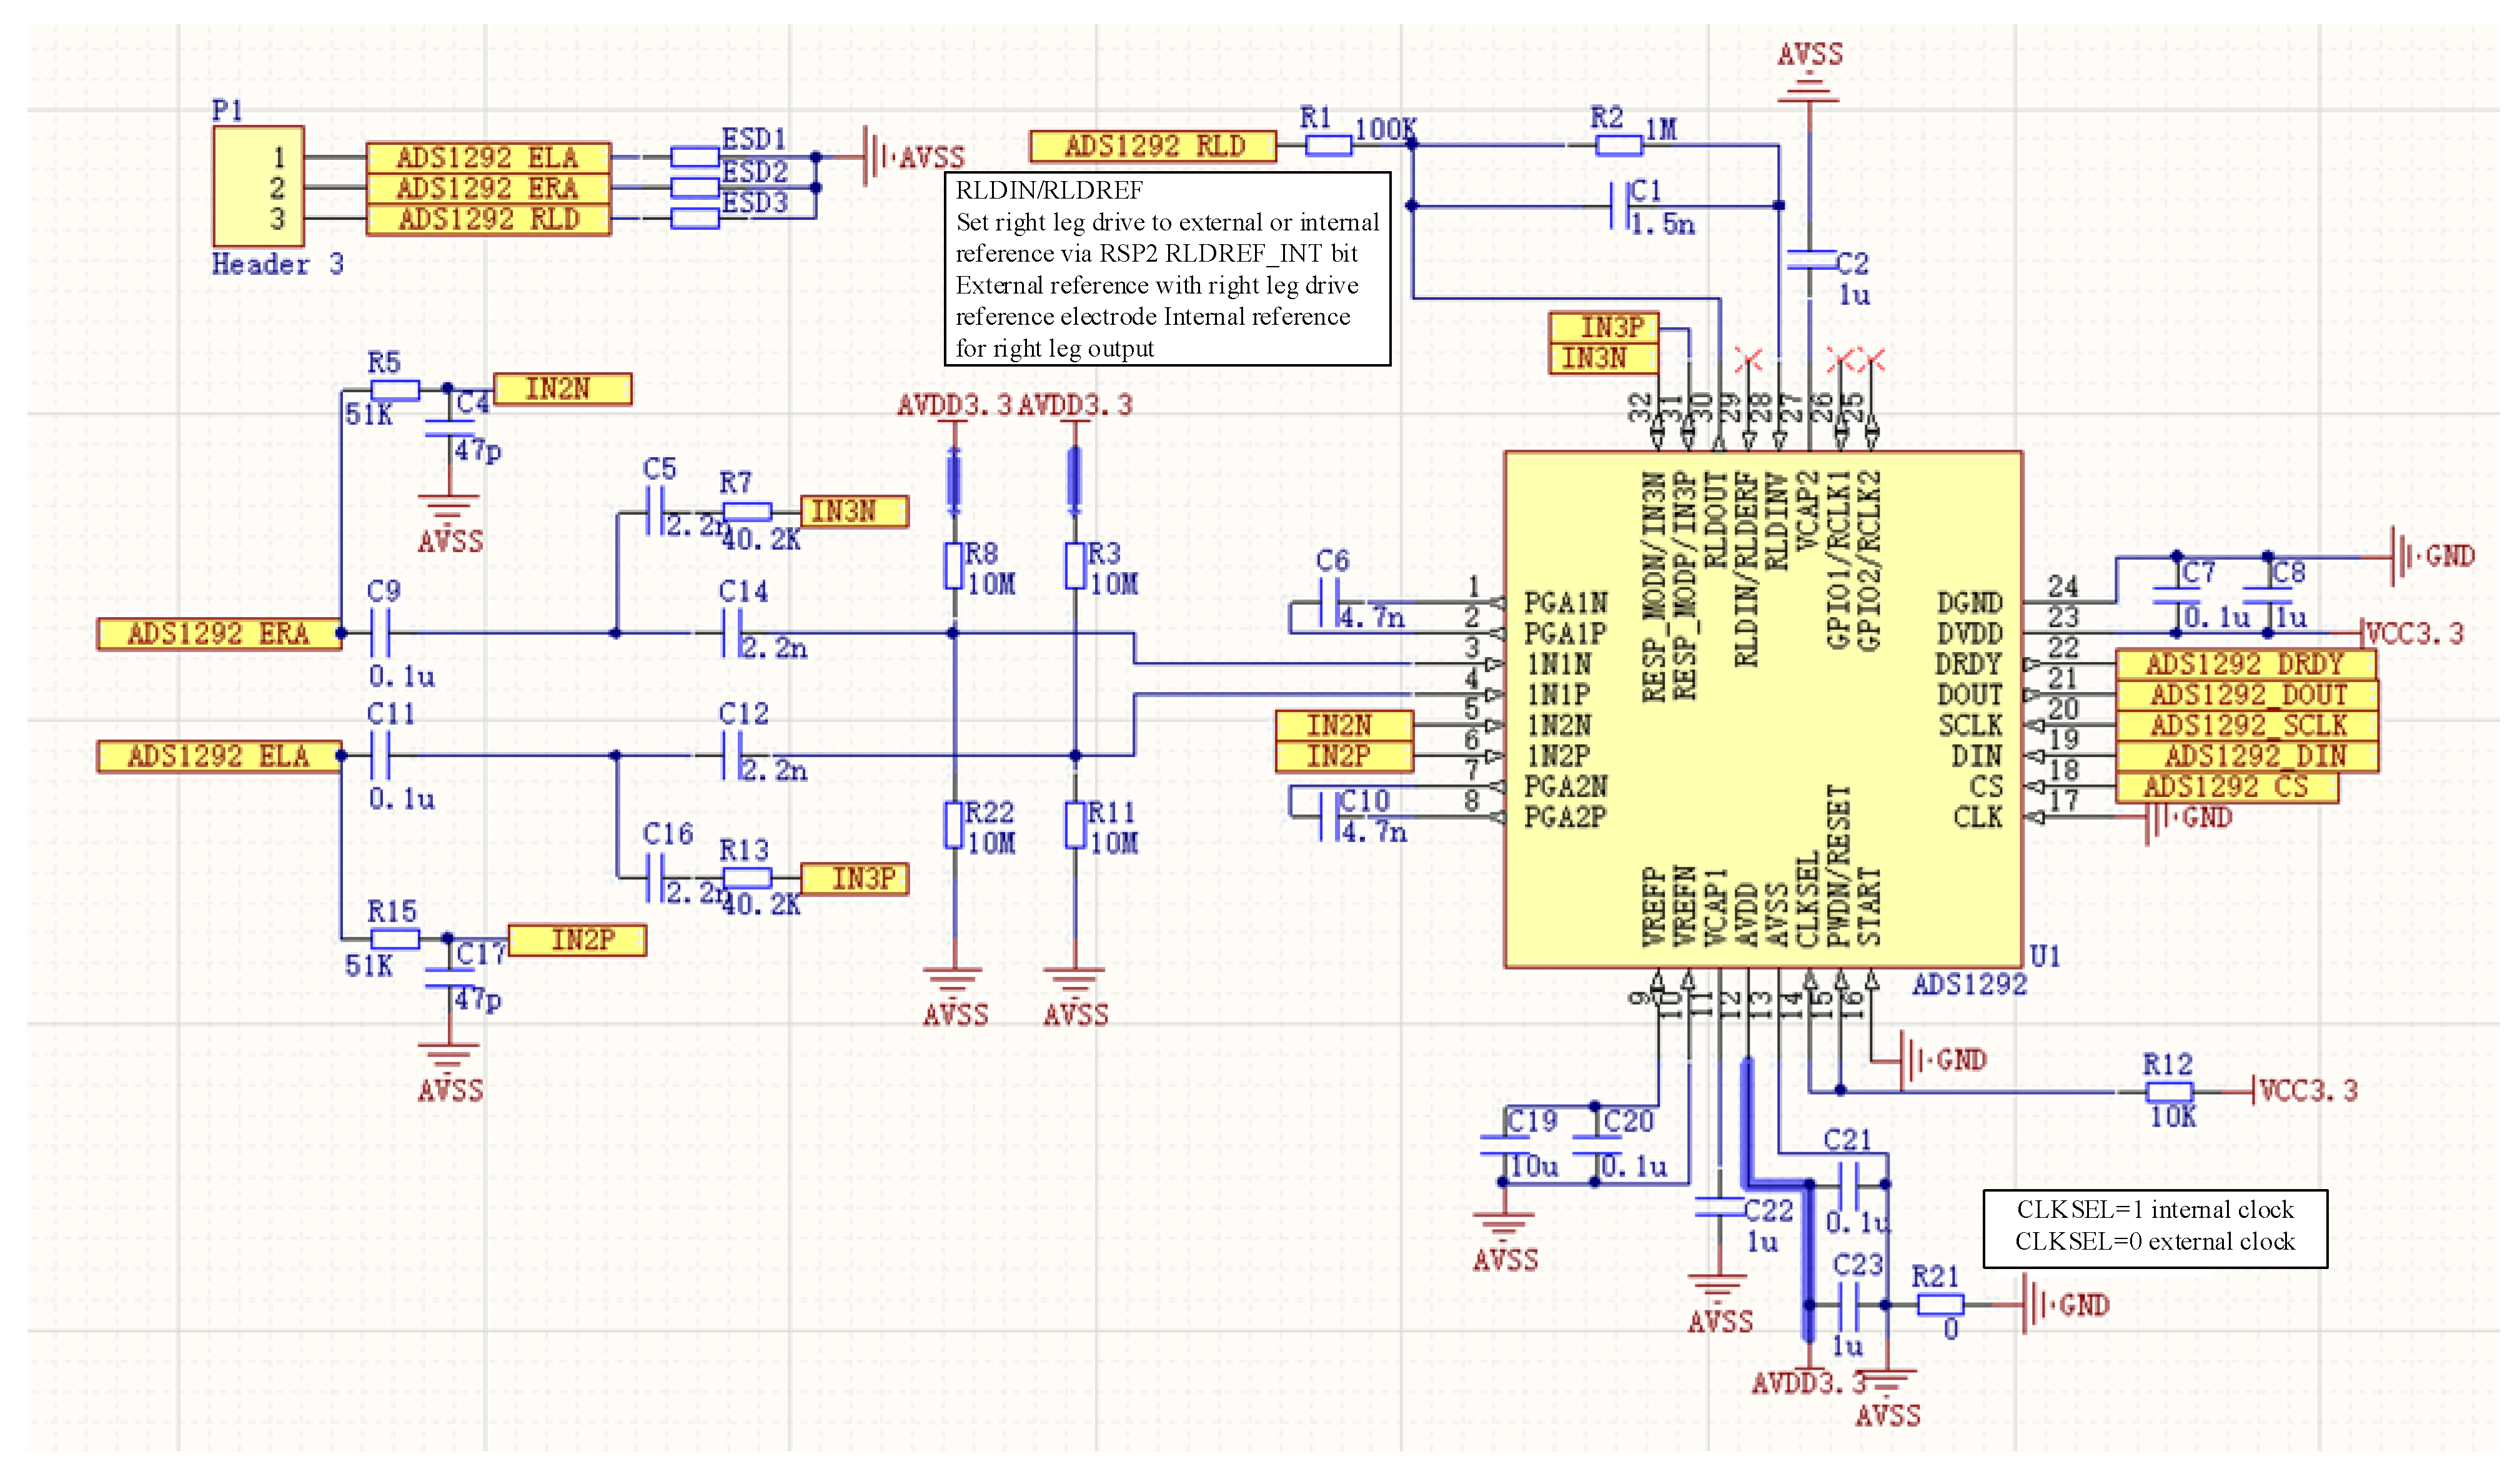Click the R8 10M resistor symbol
The image size is (2520, 1472).
[x=954, y=565]
